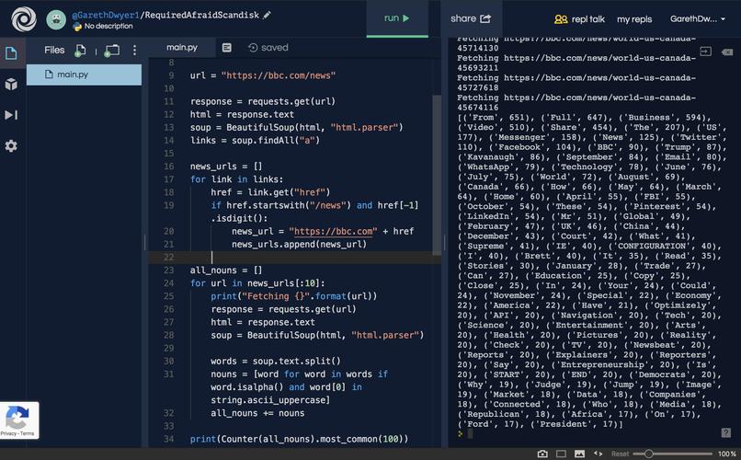Adjust the zoom slider handle
This screenshot has height=460, width=741.
point(649,454)
